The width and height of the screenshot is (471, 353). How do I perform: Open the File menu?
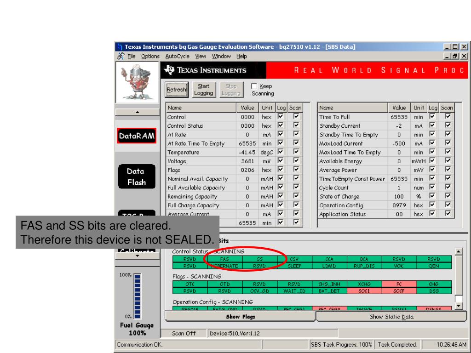[131, 56]
